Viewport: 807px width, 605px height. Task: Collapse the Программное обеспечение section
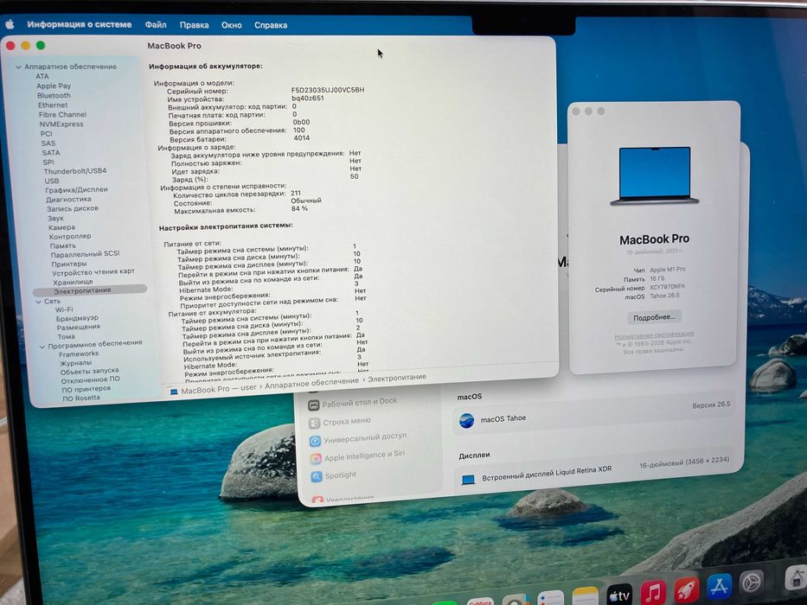(x=42, y=347)
